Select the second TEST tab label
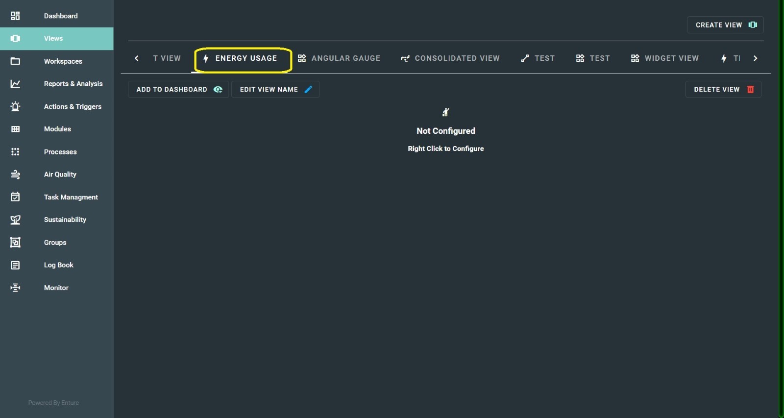 (600, 58)
